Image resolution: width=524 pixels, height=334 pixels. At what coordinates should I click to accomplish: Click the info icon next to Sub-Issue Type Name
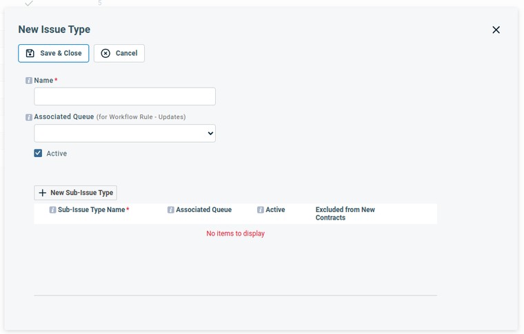point(52,210)
